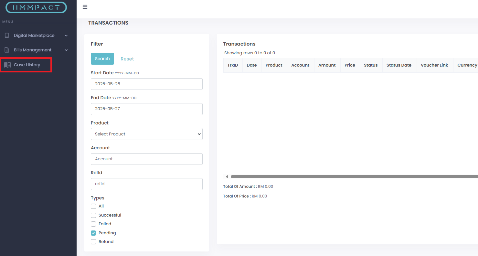Open the Select Product dropdown
478x256 pixels.
click(x=146, y=134)
